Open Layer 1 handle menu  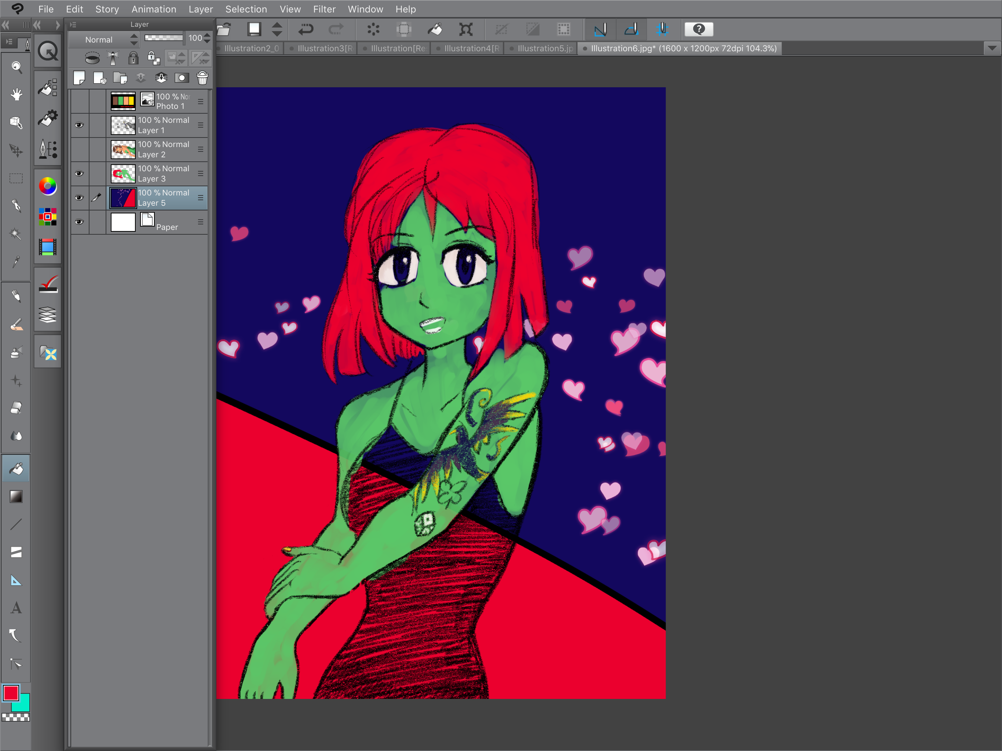tap(200, 125)
